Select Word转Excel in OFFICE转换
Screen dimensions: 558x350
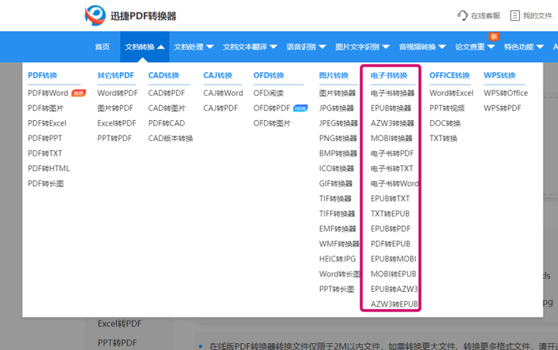pos(451,93)
